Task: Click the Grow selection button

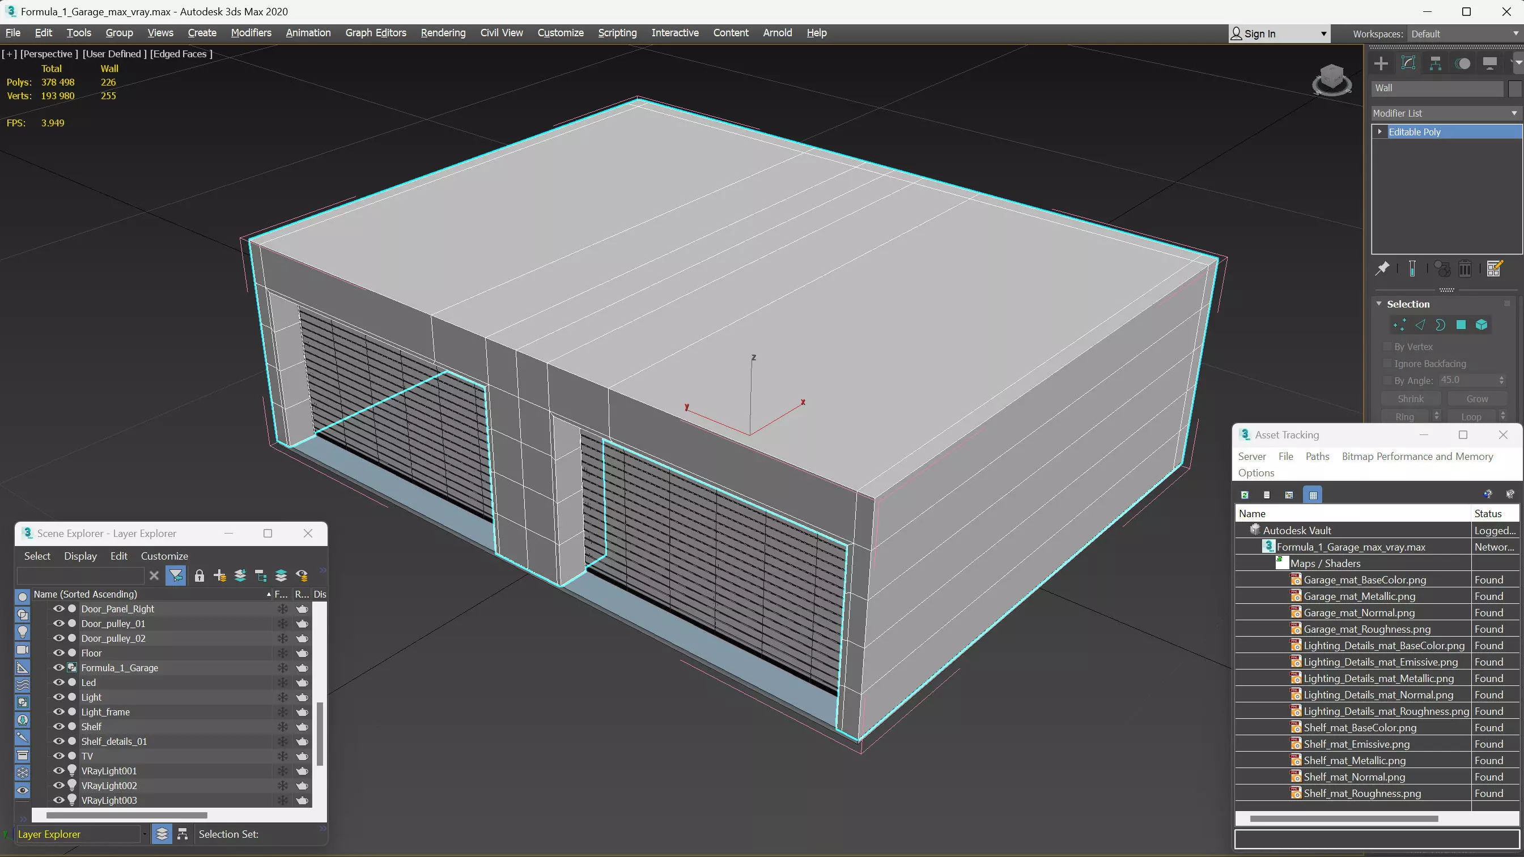Action: (x=1476, y=399)
